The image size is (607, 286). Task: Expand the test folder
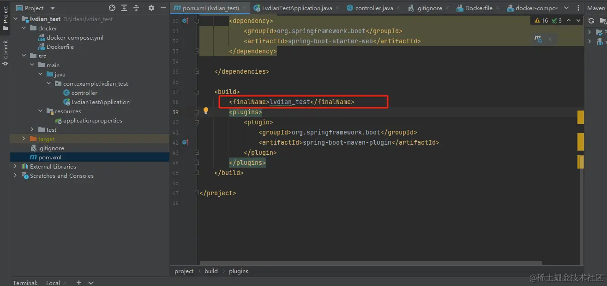click(32, 129)
